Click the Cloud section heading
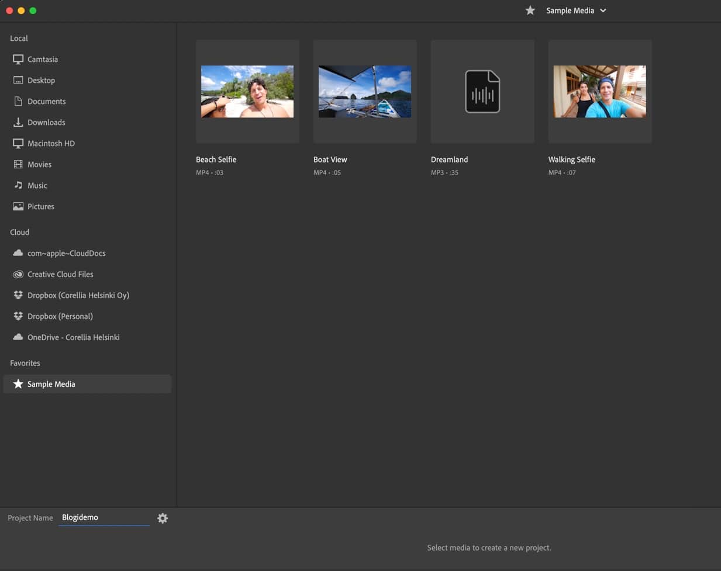The width and height of the screenshot is (721, 571). click(x=19, y=232)
